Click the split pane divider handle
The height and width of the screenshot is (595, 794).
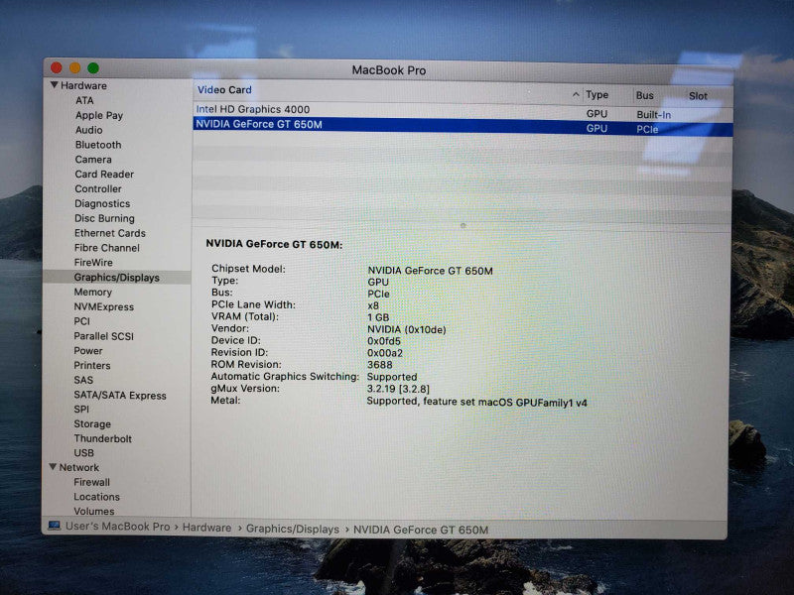[463, 226]
